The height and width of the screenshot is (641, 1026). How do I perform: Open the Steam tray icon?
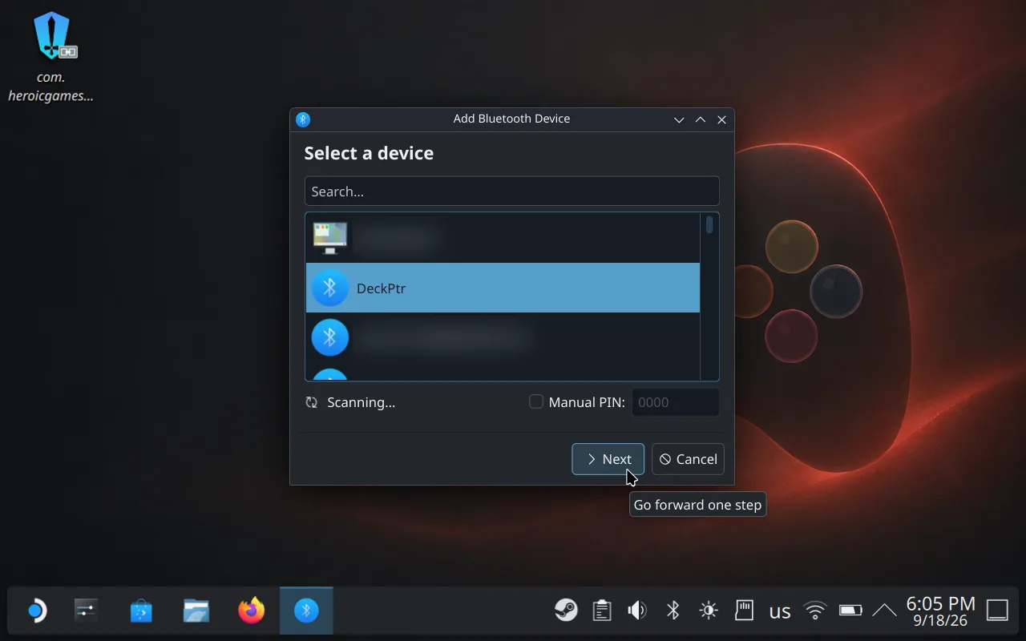coord(566,611)
